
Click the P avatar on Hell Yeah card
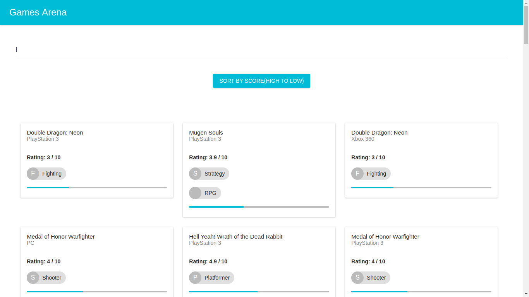click(195, 278)
